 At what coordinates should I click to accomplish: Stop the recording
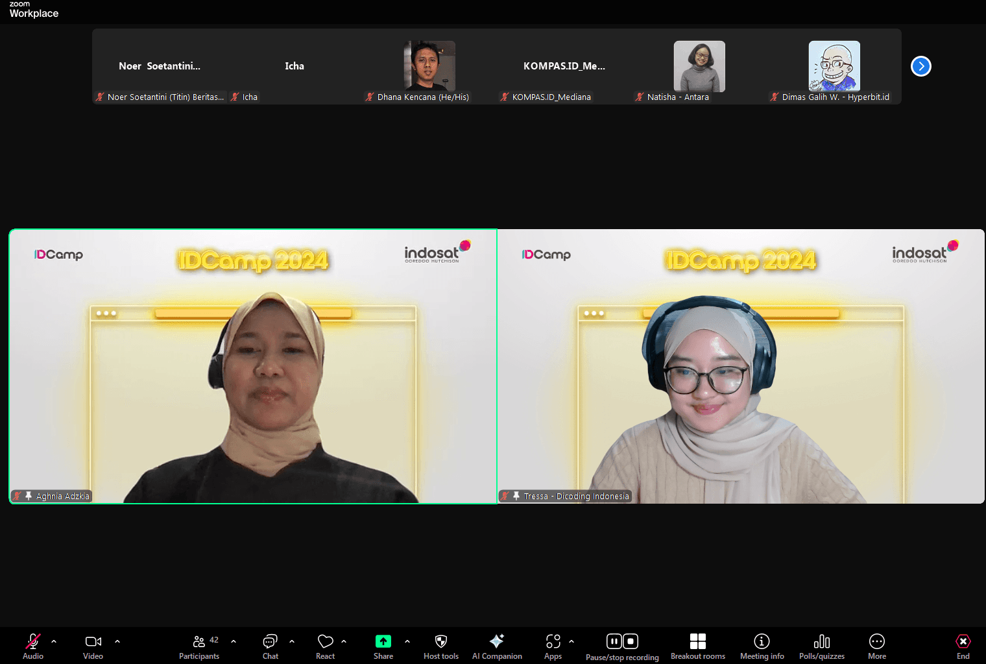pos(631,641)
